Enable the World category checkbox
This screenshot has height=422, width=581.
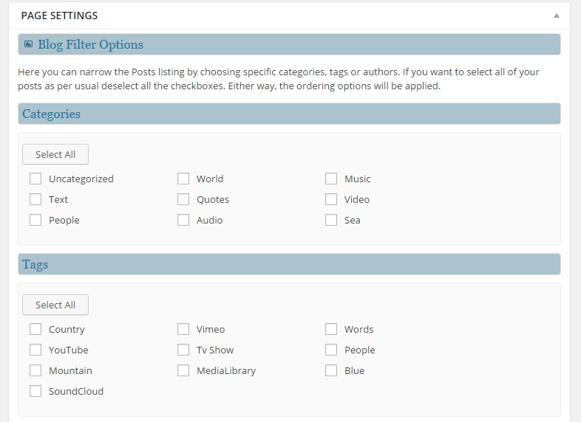[183, 179]
